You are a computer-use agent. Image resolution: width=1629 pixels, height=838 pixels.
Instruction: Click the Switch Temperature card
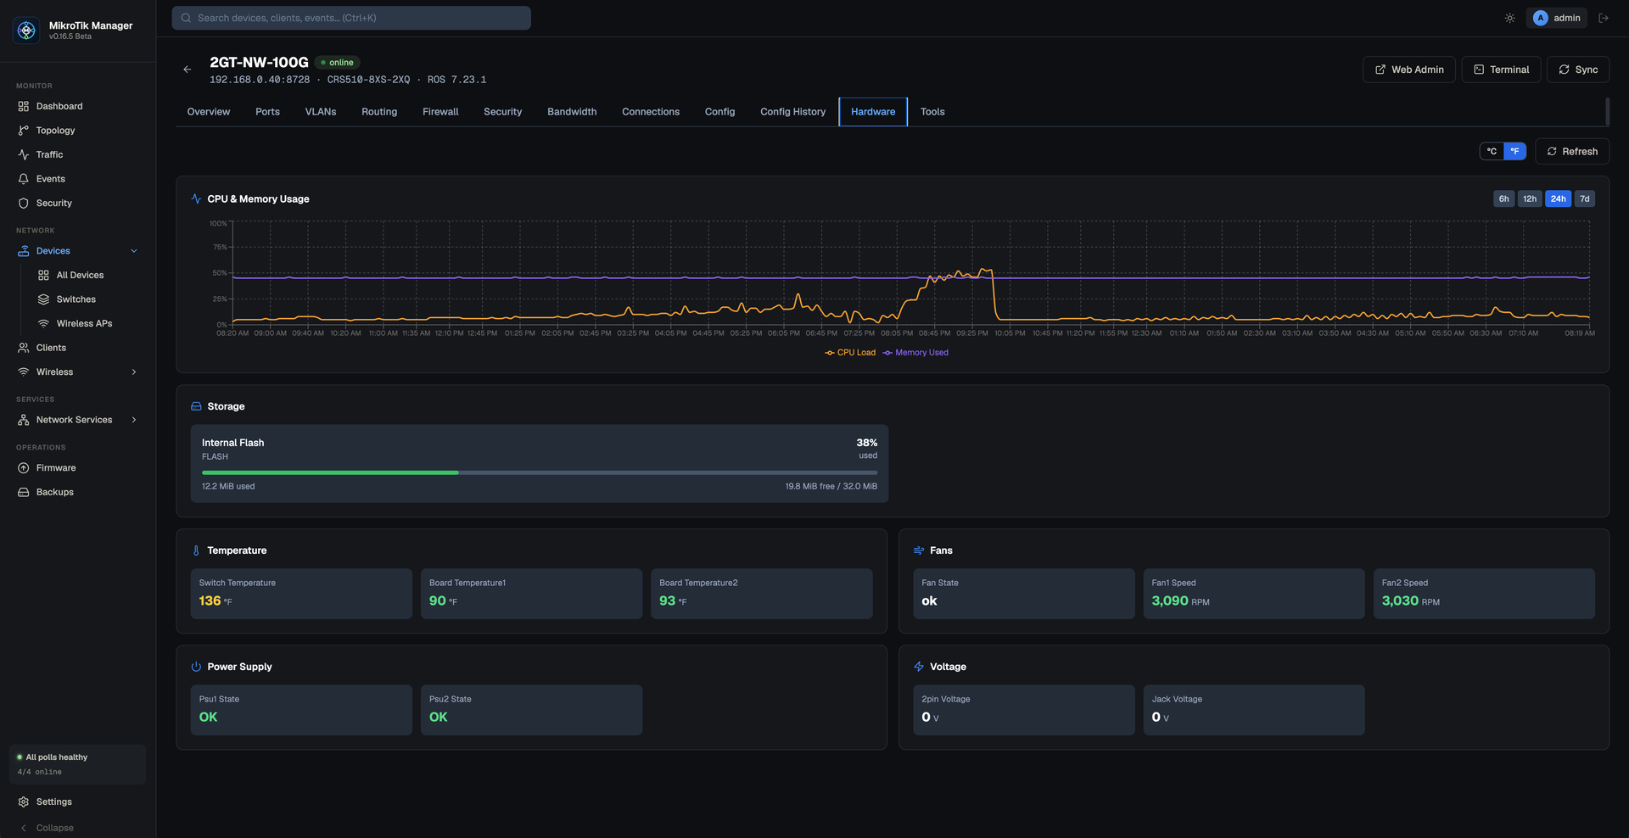(301, 594)
